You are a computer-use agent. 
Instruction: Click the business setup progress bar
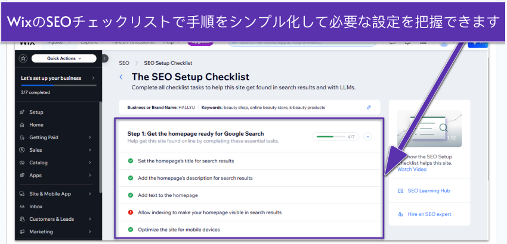(x=58, y=86)
